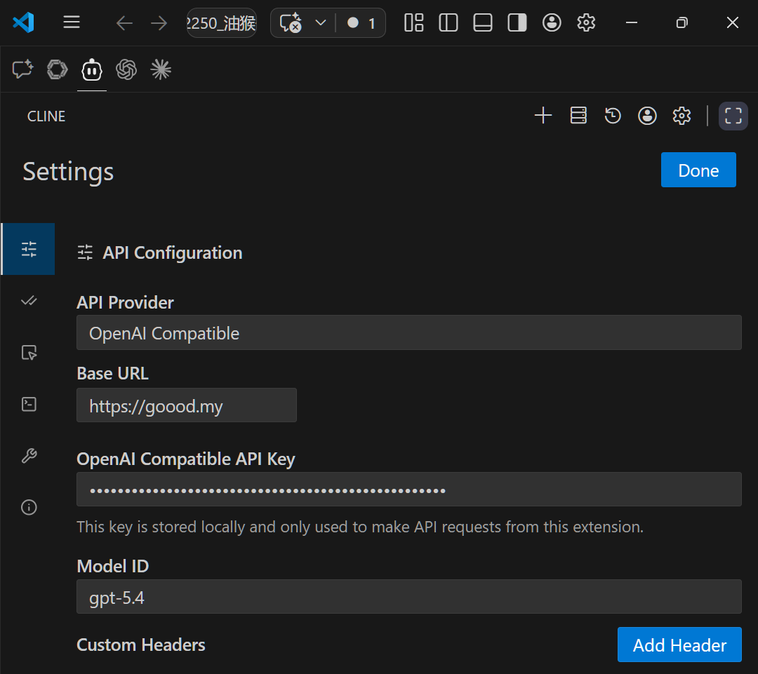Viewport: 758px width, 674px height.
Task: Click the Add Header button
Action: pos(679,645)
